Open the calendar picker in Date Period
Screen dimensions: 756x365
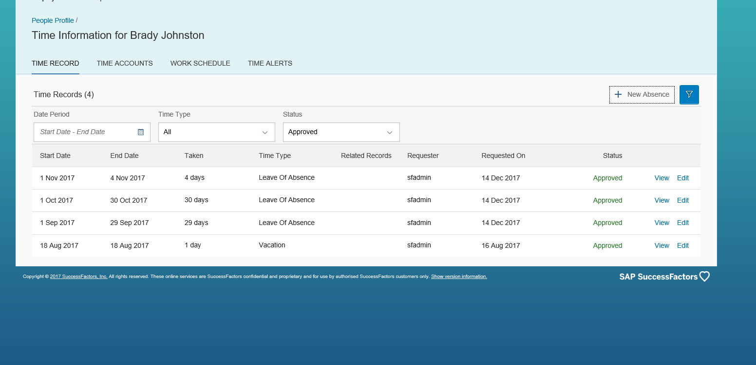[x=141, y=132]
